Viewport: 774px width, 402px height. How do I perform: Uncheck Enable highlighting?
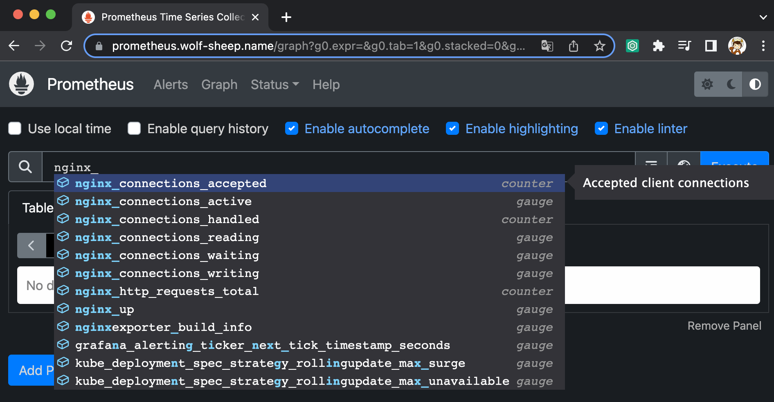tap(452, 128)
